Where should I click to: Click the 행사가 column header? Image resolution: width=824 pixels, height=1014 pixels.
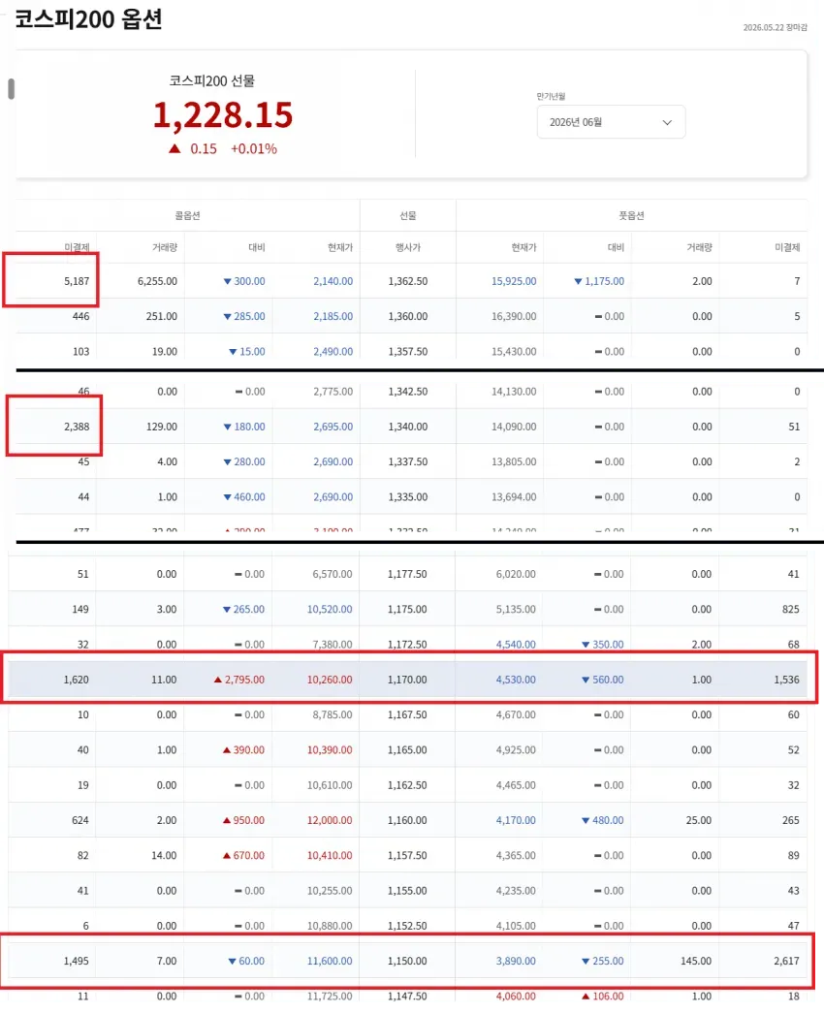click(x=408, y=247)
